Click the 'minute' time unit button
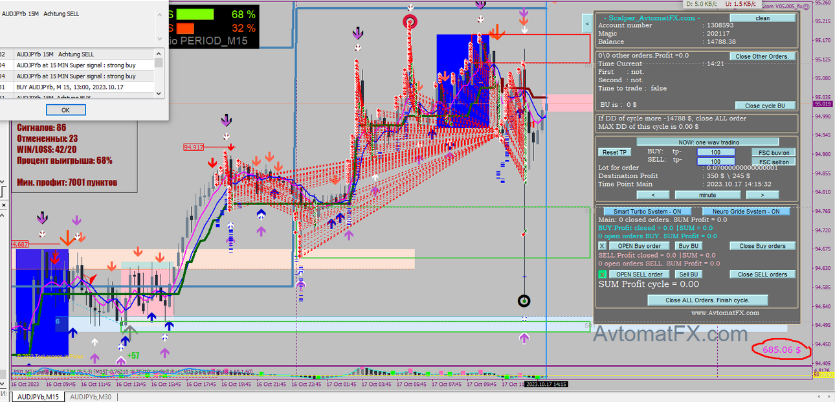The width and height of the screenshot is (835, 402). coord(707,195)
